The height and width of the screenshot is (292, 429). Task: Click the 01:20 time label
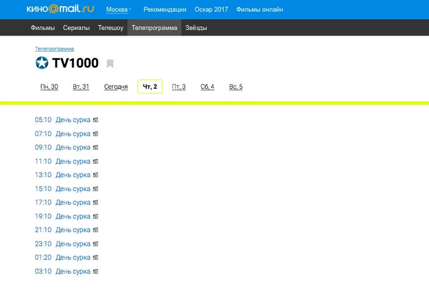point(43,257)
